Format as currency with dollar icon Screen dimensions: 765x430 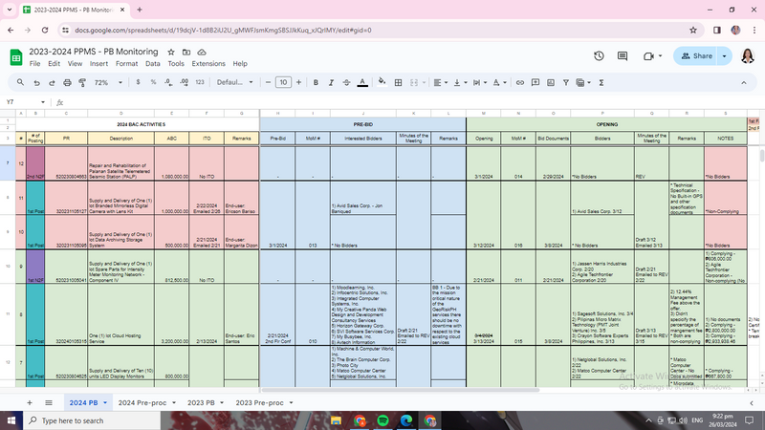138,82
